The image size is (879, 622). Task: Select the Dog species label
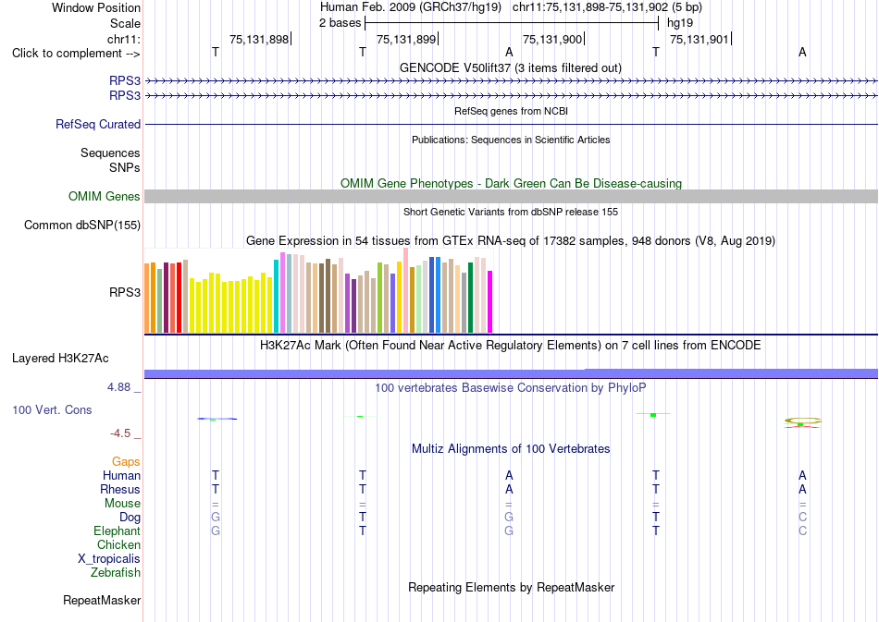click(x=130, y=518)
